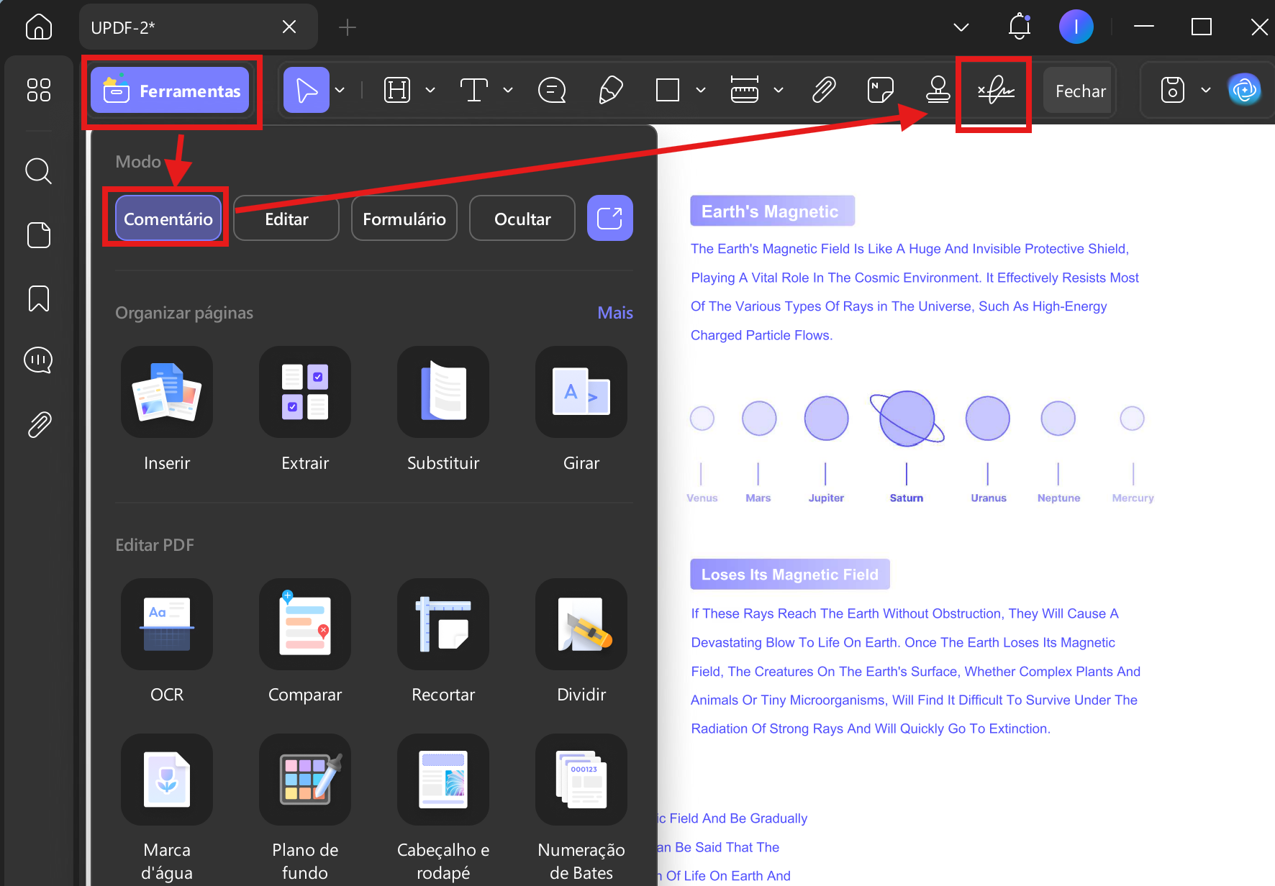Switch to Comentário mode
The height and width of the screenshot is (886, 1275).
pyautogui.click(x=168, y=219)
